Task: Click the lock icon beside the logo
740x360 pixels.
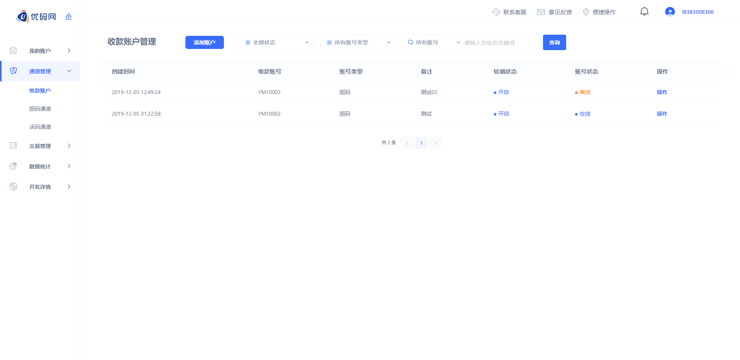Action: click(x=69, y=17)
